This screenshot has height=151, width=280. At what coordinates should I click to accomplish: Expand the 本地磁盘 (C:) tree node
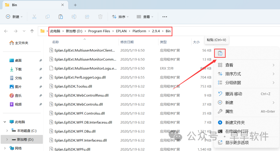pyautogui.click(x=7, y=131)
